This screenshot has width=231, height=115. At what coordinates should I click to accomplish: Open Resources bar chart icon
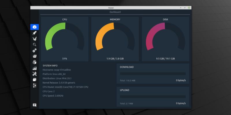(x=34, y=68)
